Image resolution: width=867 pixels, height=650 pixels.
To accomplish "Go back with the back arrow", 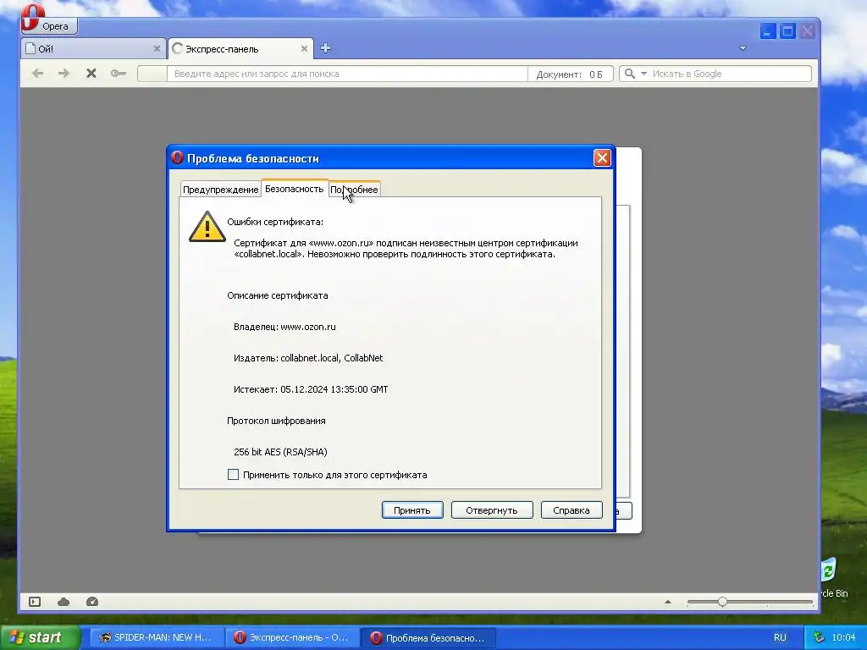I will click(x=37, y=73).
